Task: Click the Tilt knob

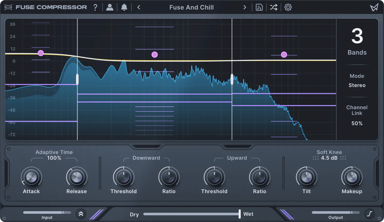Action: pos(307,177)
